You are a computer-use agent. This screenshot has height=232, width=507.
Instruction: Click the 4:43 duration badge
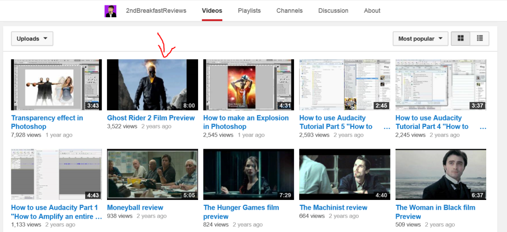tap(93, 195)
